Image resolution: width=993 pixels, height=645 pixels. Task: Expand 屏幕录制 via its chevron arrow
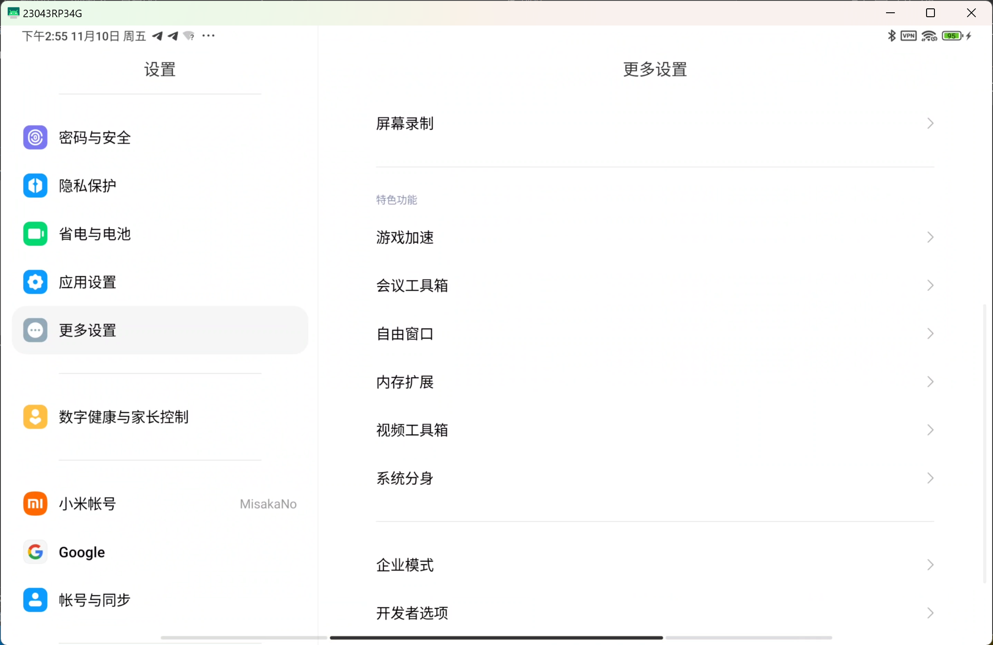[930, 123]
